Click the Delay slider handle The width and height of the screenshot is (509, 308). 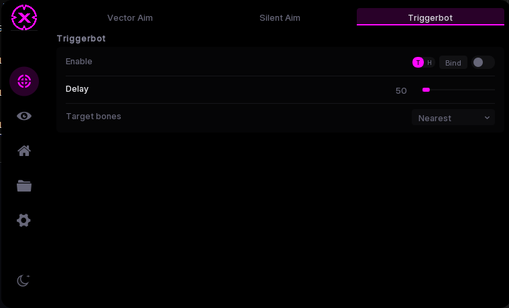pos(427,90)
